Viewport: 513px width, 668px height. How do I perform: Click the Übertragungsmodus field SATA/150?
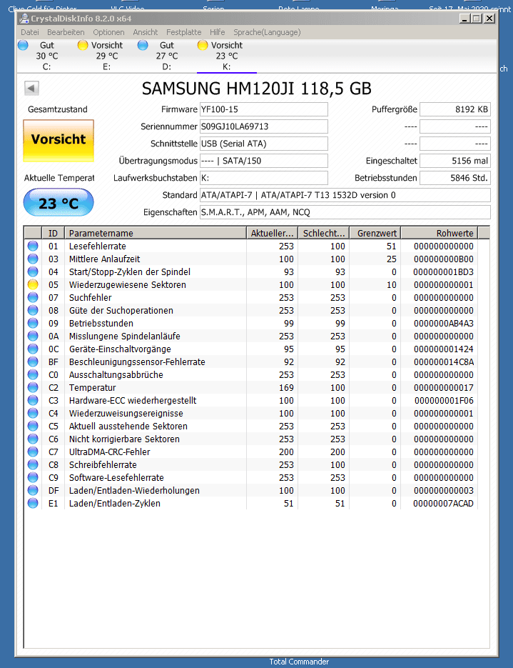(x=264, y=161)
